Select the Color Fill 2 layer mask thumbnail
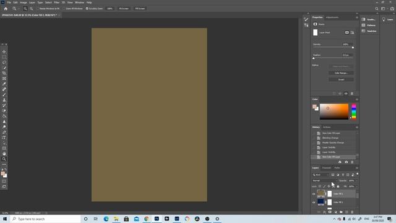 (330, 194)
